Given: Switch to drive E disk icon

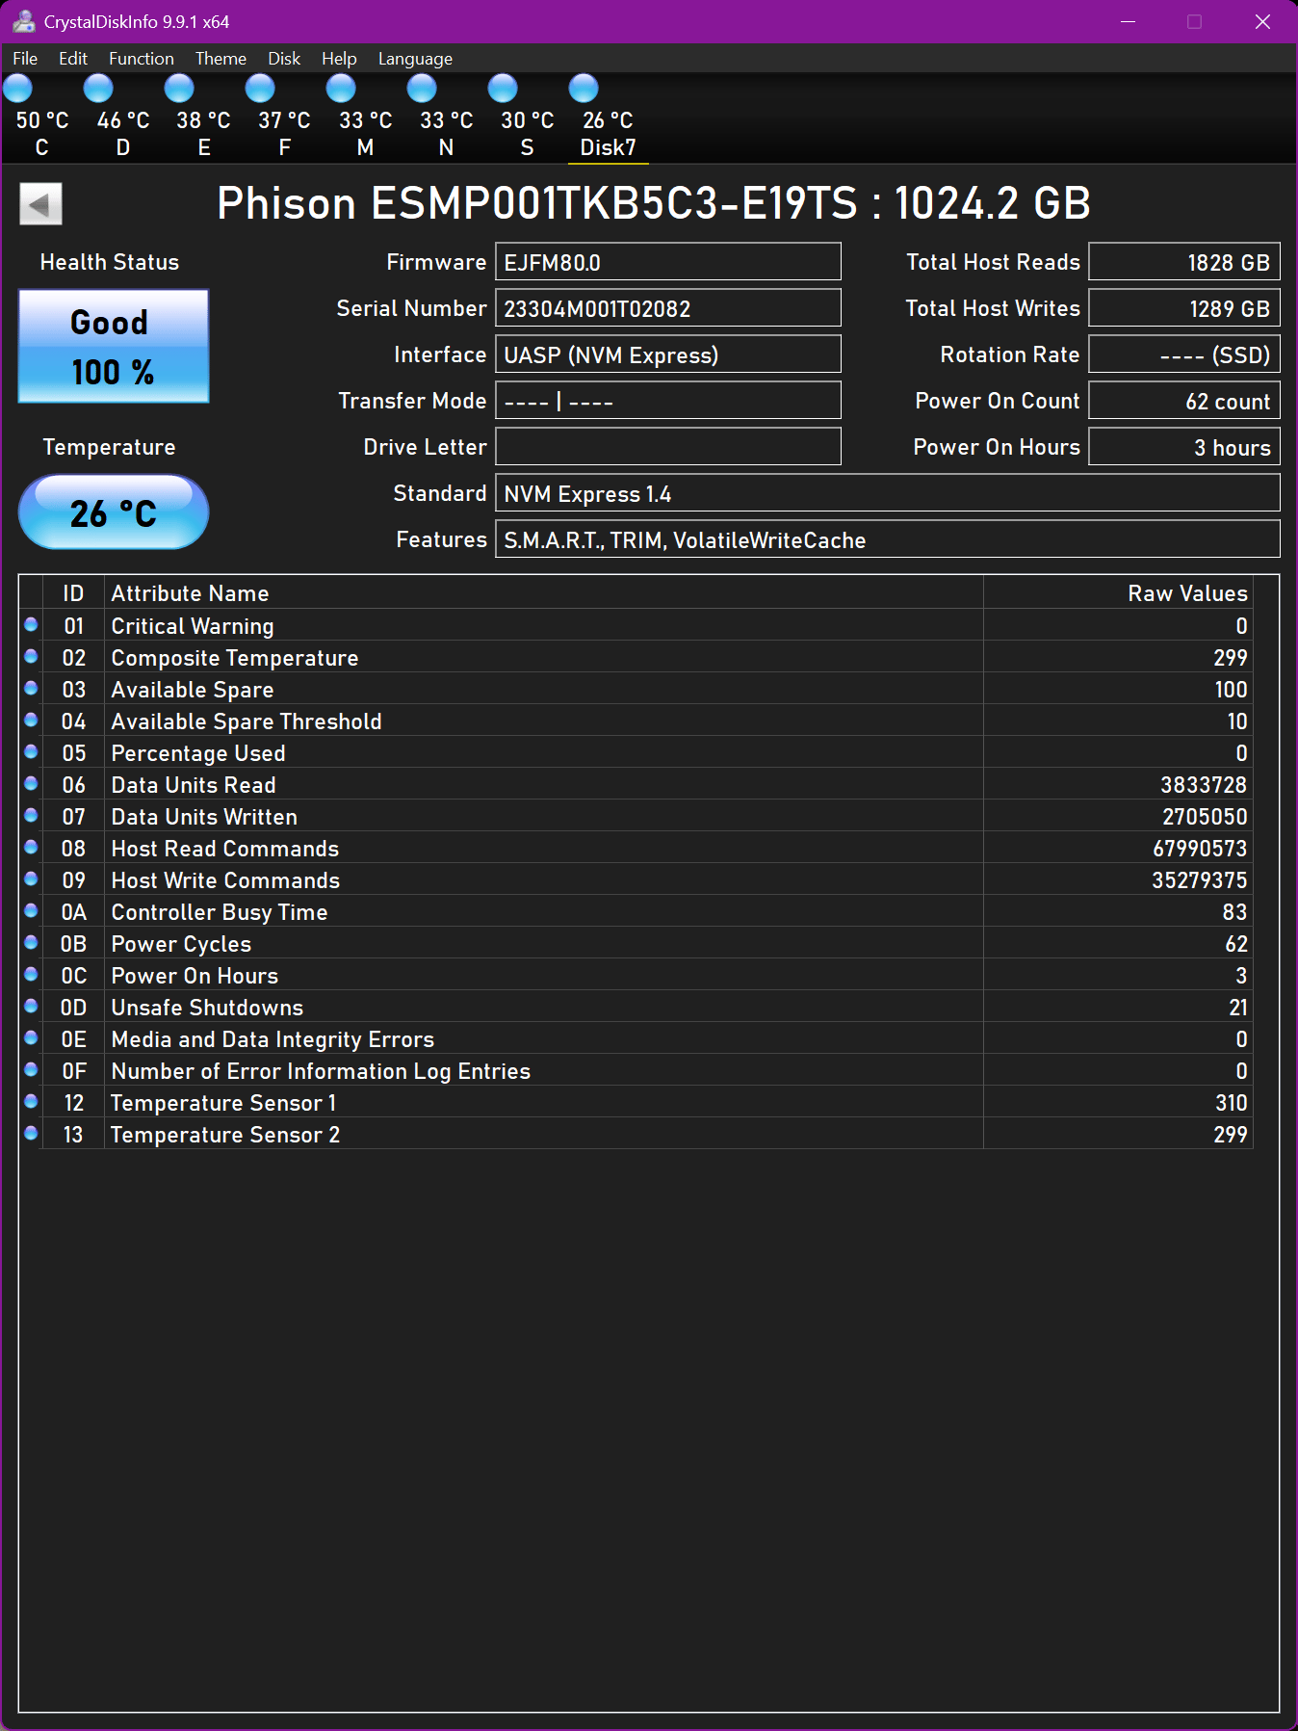Looking at the screenshot, I should tap(179, 89).
